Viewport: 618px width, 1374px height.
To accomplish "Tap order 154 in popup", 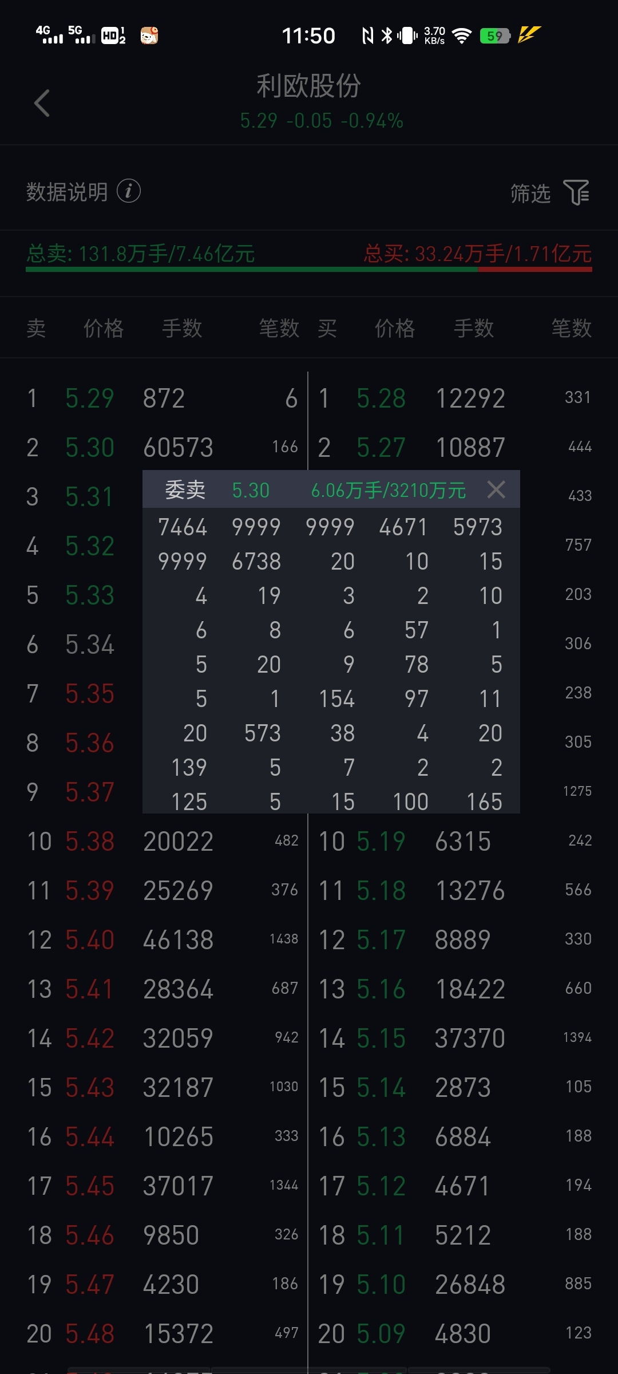I will (337, 699).
